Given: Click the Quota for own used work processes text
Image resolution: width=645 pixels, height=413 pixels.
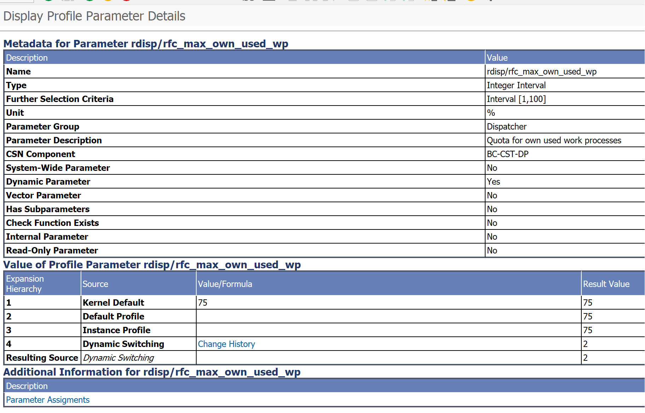Looking at the screenshot, I should (x=554, y=140).
